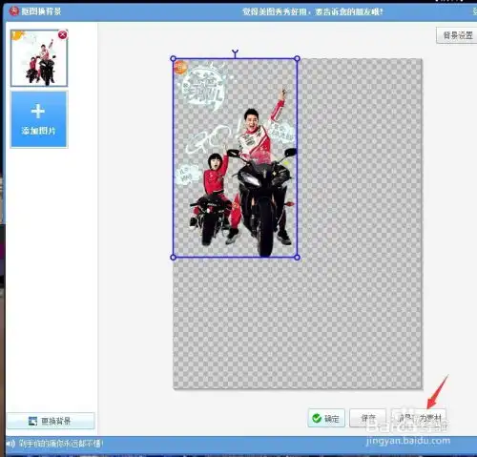
Task: Click the speaker icon in the status bar
Action: (10, 444)
